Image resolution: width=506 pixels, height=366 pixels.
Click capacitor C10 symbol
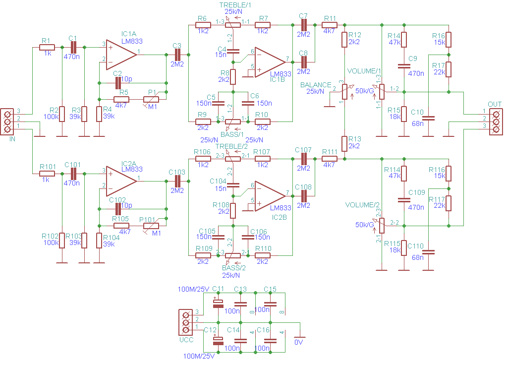pyautogui.click(x=428, y=118)
